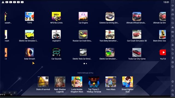Open Car Crash Simulator 3D
Image resolution: width=175 pixels, height=98 pixels.
[137, 34]
